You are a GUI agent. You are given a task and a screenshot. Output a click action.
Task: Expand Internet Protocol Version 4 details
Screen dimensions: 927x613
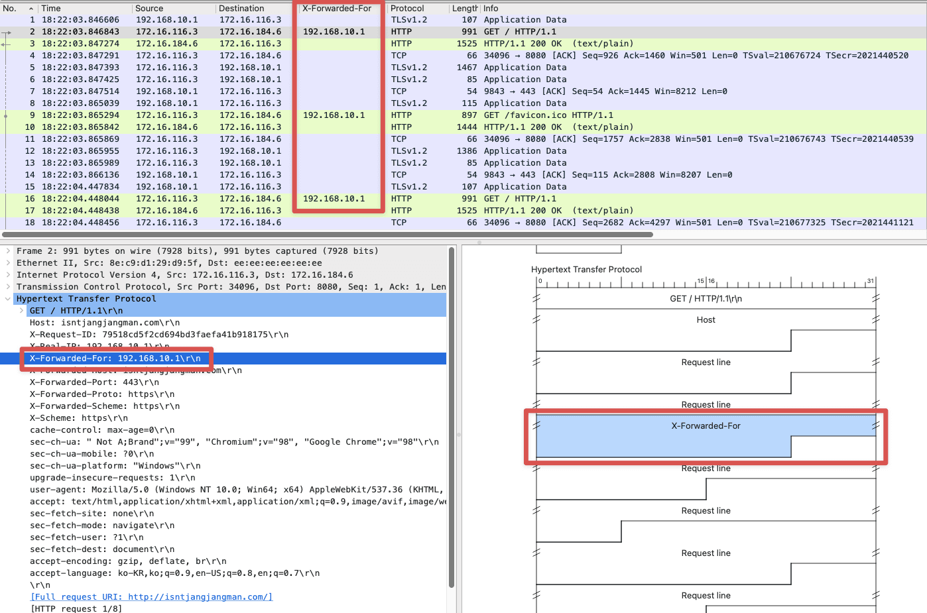click(x=7, y=274)
